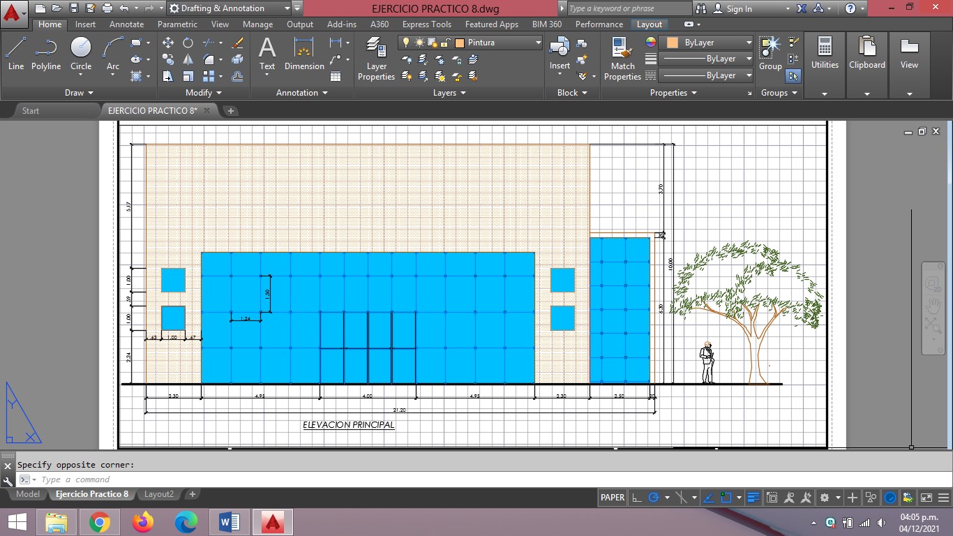Click the search binoculars icon
953x536 pixels.
click(702, 8)
